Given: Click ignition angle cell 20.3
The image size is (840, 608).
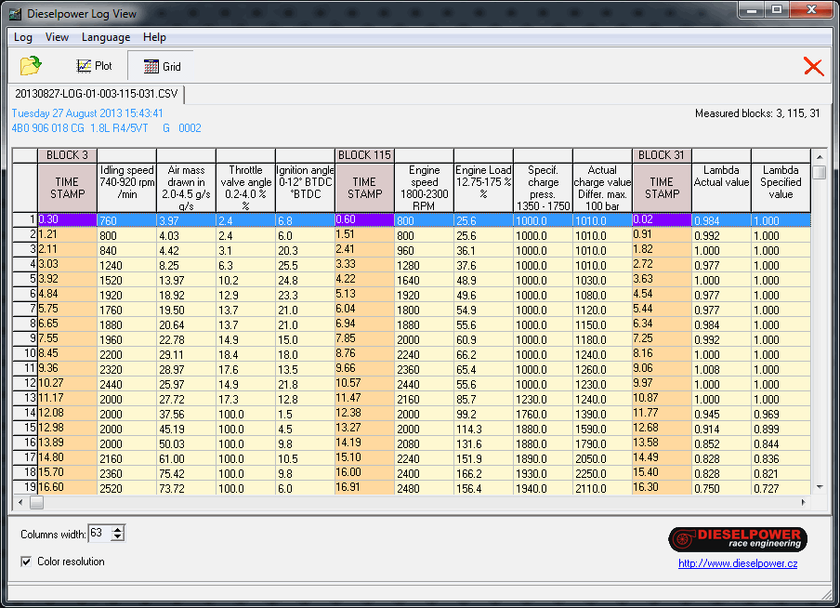Looking at the screenshot, I should pyautogui.click(x=306, y=250).
